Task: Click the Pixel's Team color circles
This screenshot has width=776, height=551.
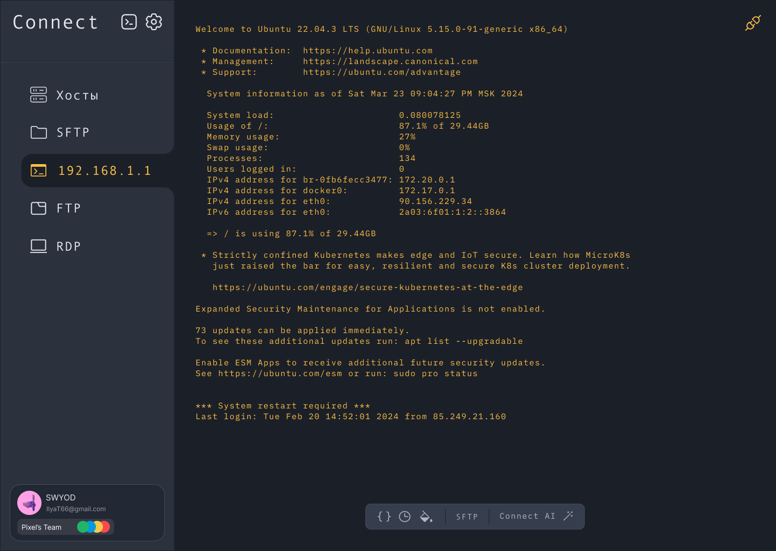Action: (94, 527)
